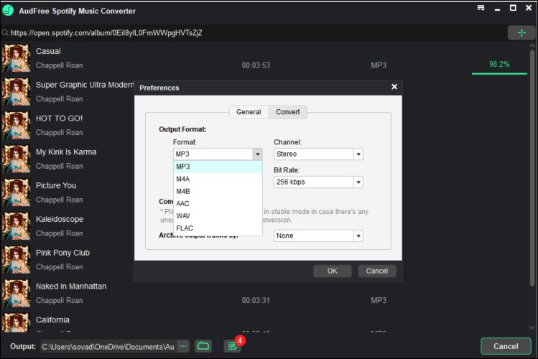Open converted list icon with badge 4

(233, 345)
